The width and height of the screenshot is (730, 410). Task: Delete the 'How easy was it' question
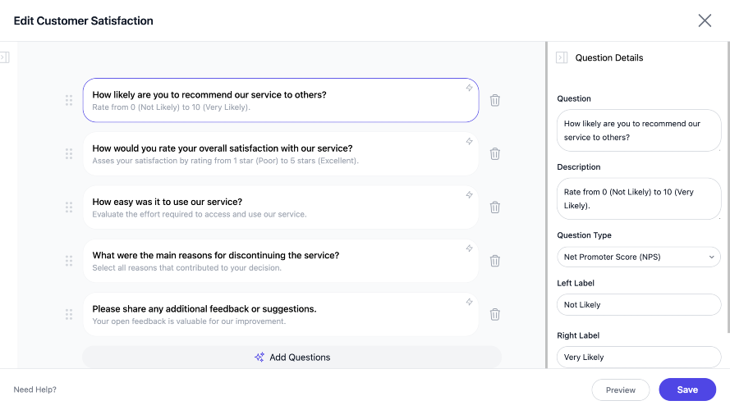495,207
